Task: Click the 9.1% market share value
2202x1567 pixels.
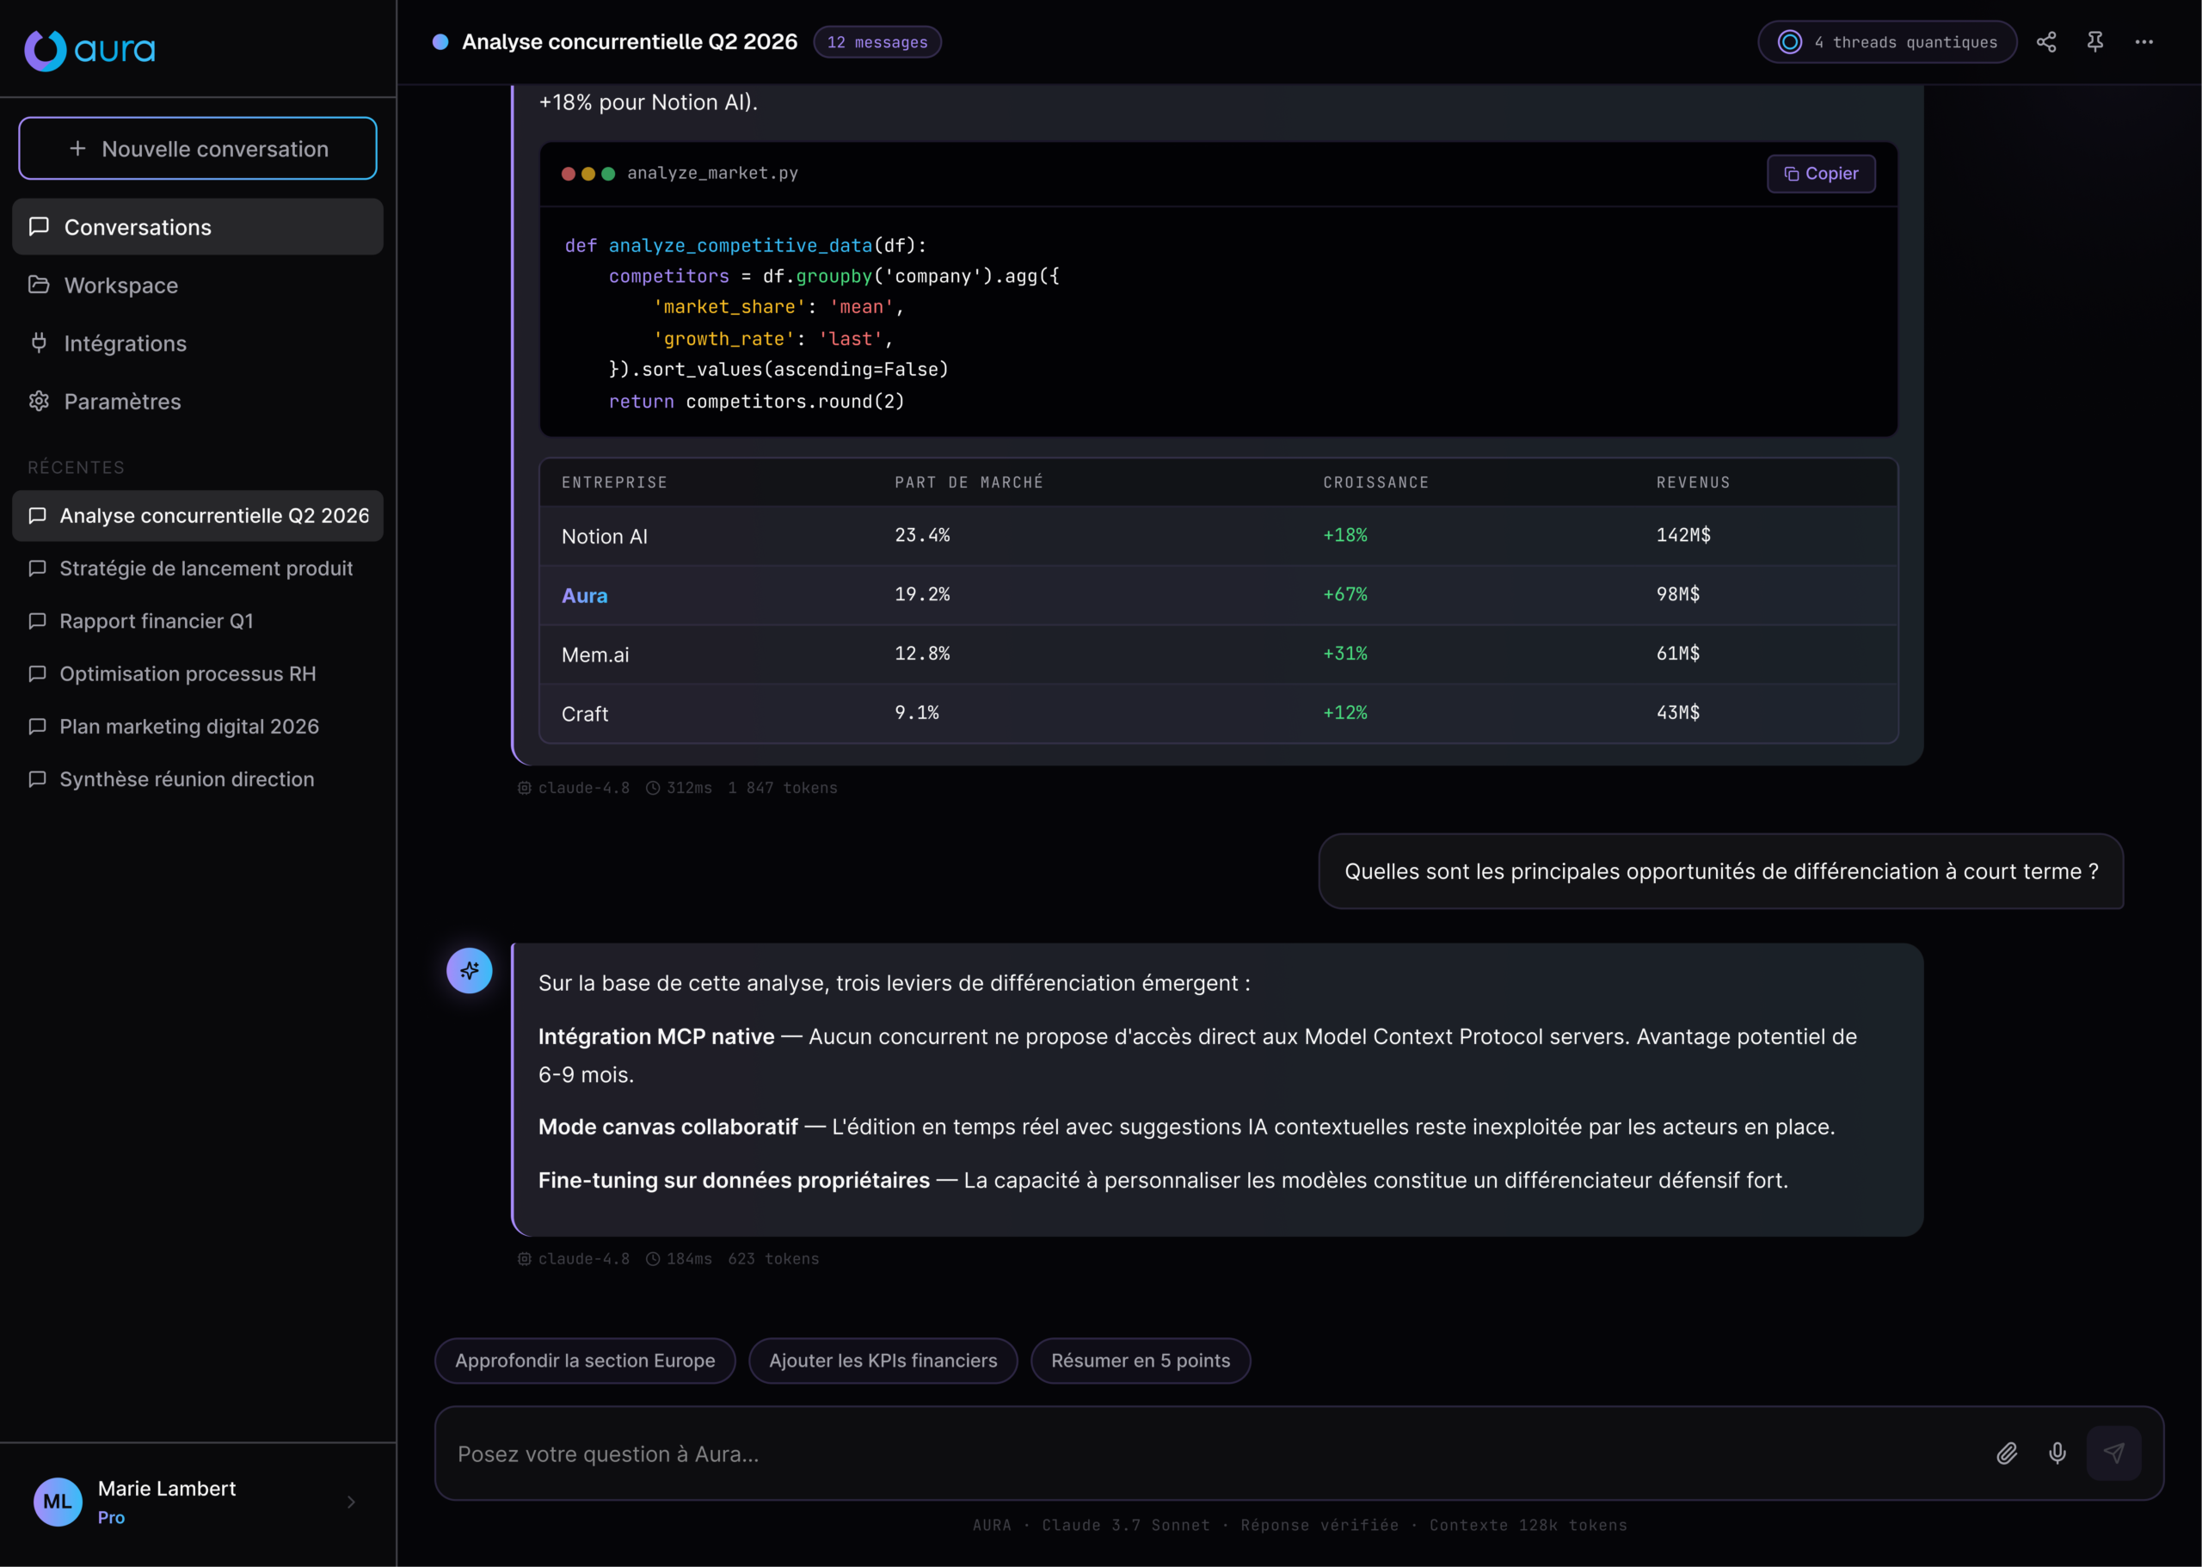Action: (x=917, y=712)
